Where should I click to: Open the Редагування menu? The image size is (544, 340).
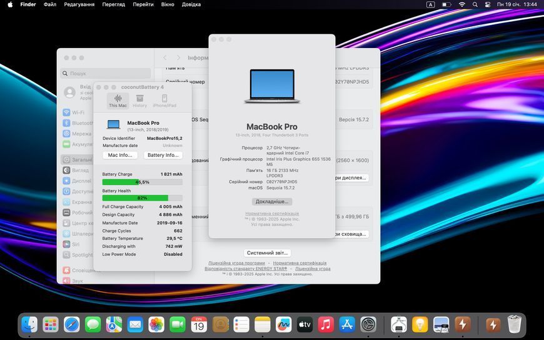(79, 4)
